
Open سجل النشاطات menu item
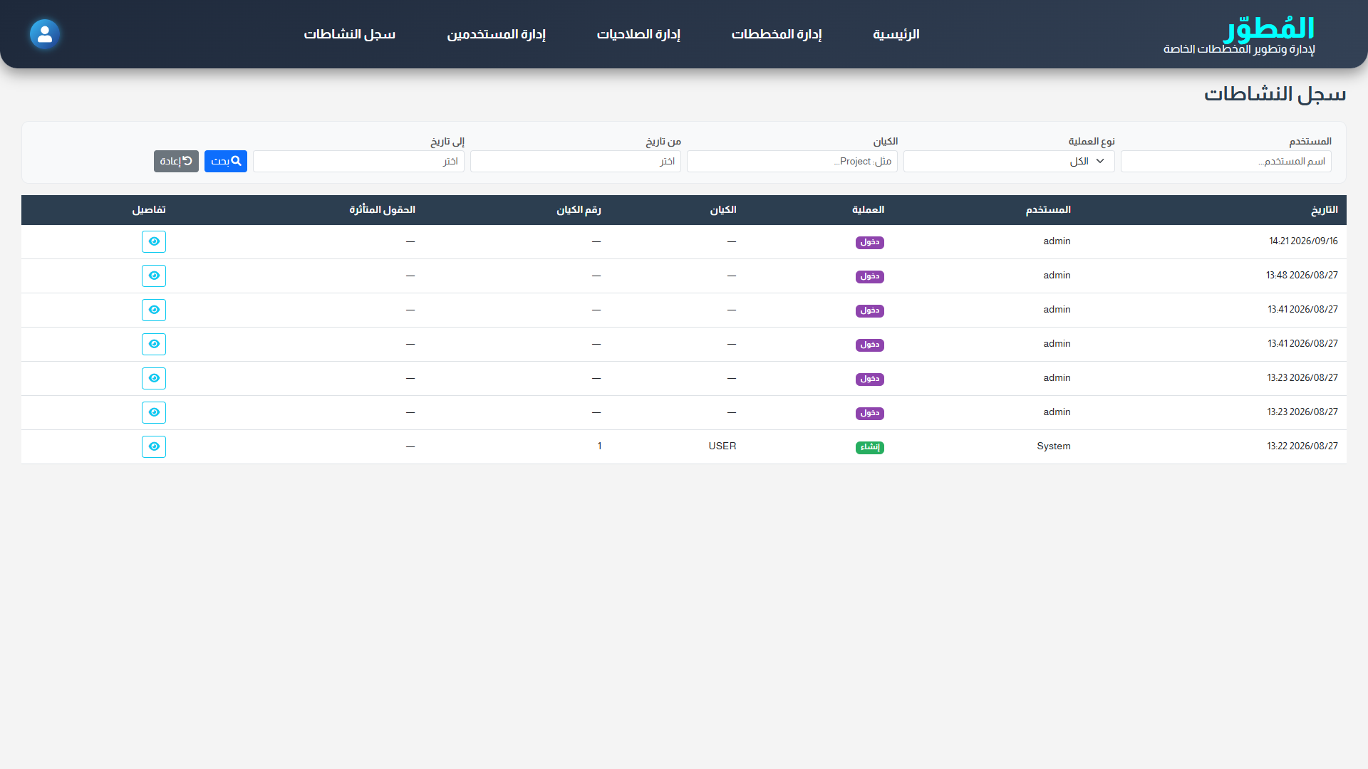point(350,34)
